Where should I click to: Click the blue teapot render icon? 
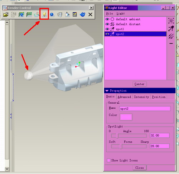click(83, 14)
